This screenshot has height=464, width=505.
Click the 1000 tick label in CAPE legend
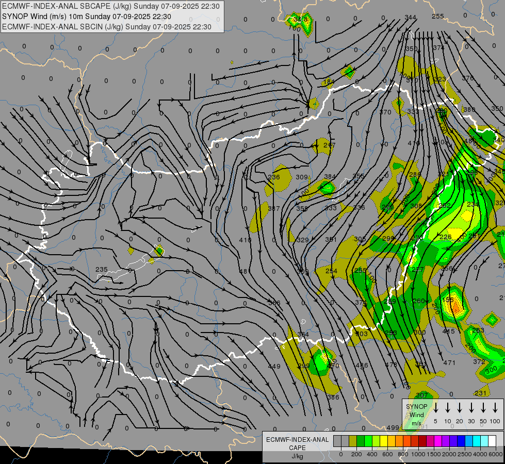coord(418,454)
